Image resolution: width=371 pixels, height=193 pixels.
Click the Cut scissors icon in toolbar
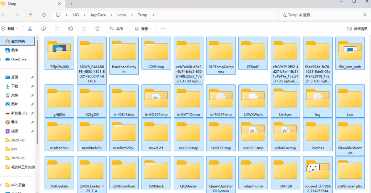pyautogui.click(x=30, y=29)
